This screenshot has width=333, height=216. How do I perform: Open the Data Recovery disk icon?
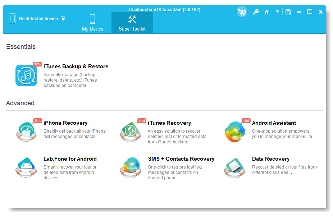(x=234, y=167)
